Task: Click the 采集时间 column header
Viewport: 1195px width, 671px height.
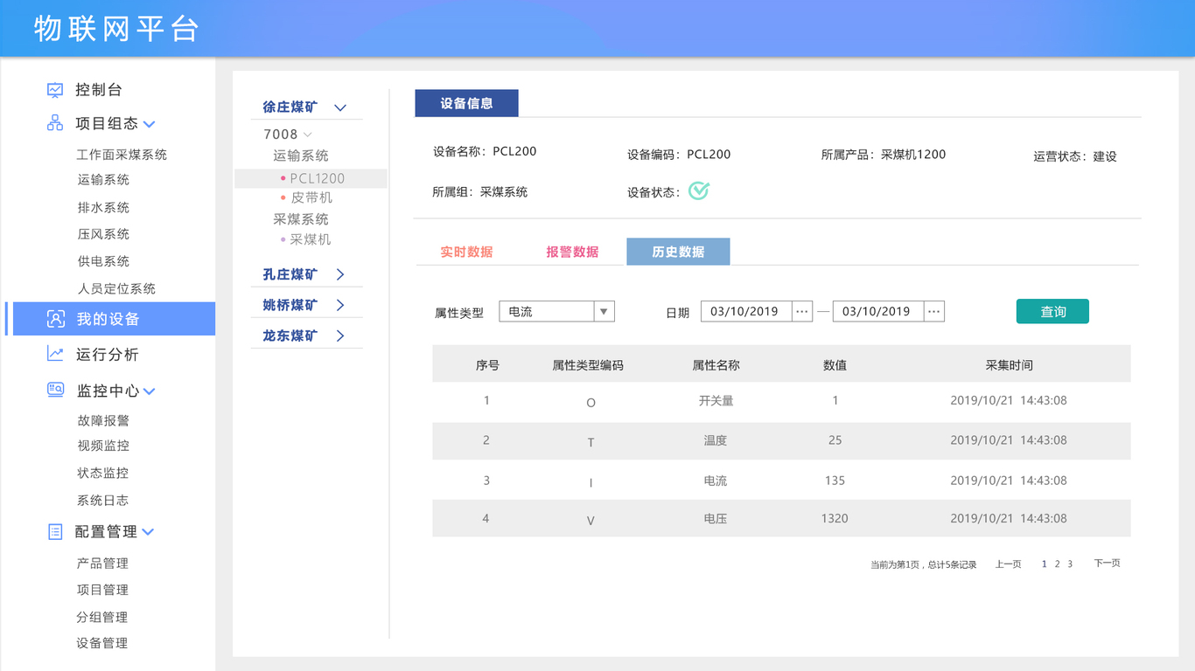Action: [x=1009, y=365]
